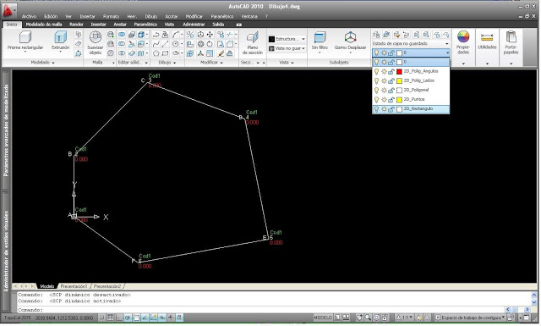
Task: Switch to the Render ribbon tab
Action: [76, 25]
